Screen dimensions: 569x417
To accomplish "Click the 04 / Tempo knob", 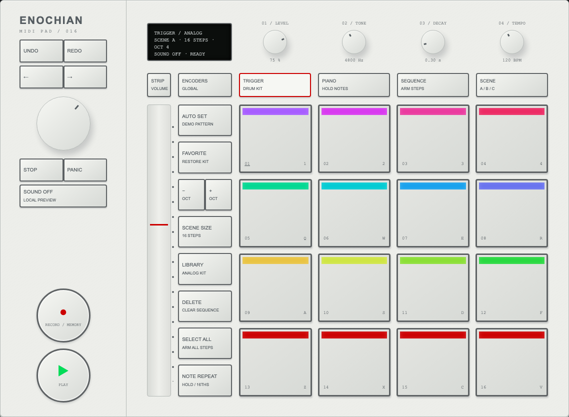I will (511, 42).
